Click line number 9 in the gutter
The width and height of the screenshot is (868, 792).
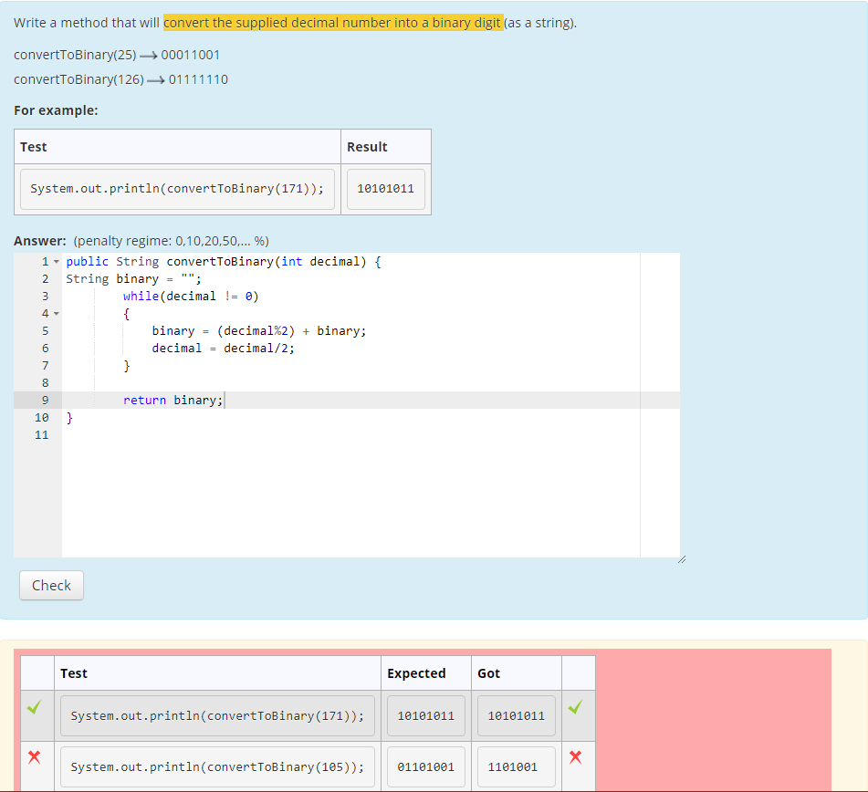click(x=45, y=401)
